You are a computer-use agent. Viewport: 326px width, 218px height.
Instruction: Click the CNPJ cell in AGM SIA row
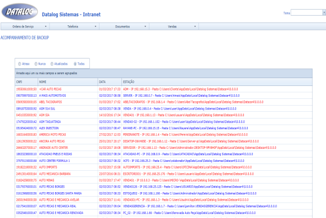(26, 115)
